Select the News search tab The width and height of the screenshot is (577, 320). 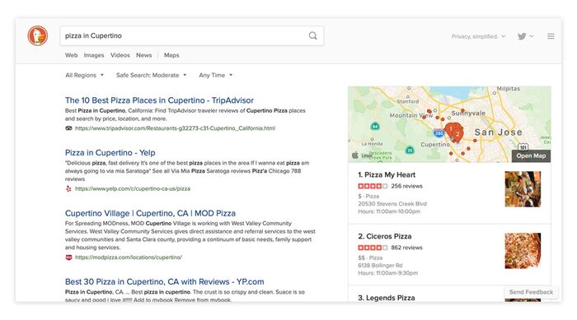pos(144,55)
